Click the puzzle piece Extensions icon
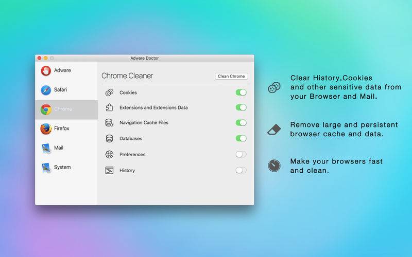 tap(109, 107)
